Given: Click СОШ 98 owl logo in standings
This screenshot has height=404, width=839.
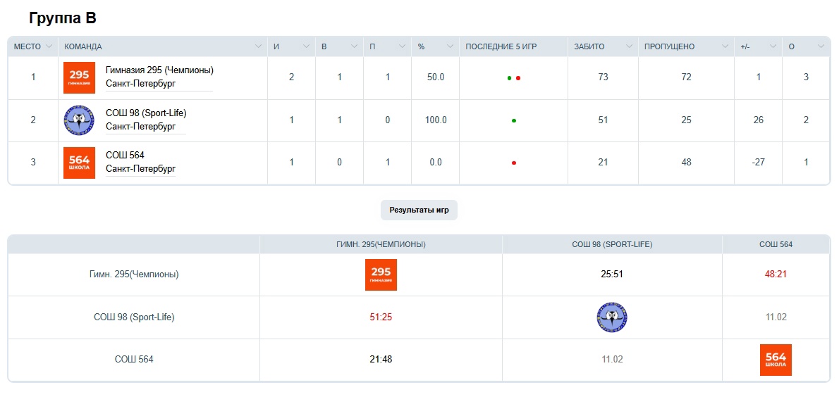Looking at the screenshot, I should coord(78,120).
